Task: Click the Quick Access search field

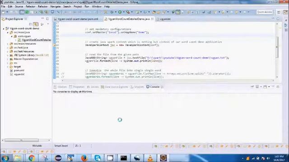Action: [265, 12]
